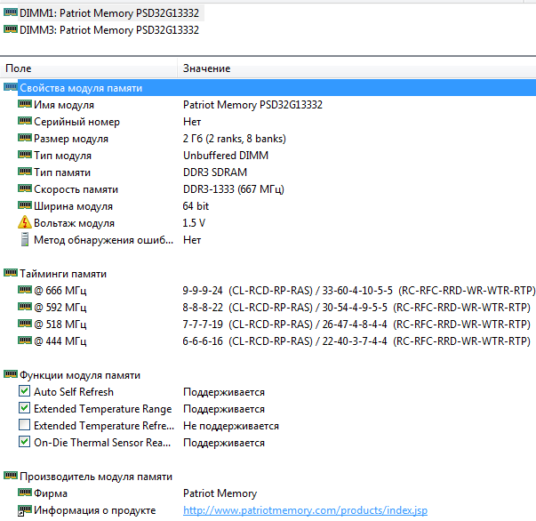
Task: Select the Размер модуля field label
Action: click(71, 139)
